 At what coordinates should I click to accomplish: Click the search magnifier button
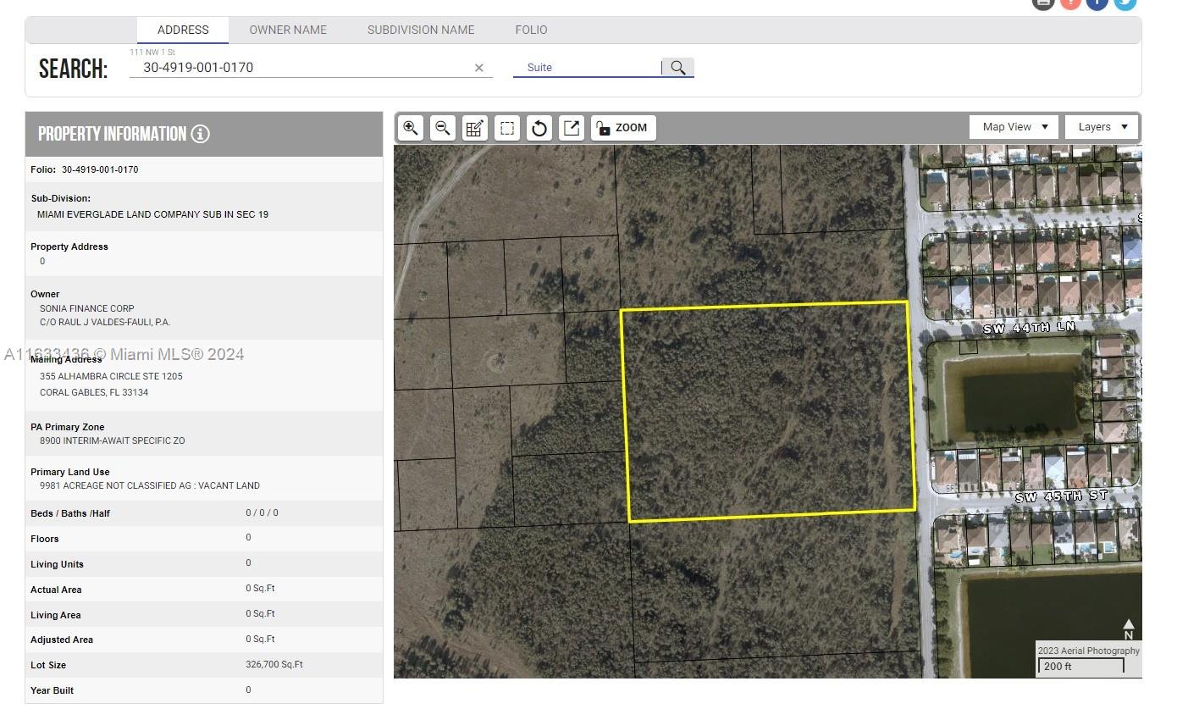point(678,68)
